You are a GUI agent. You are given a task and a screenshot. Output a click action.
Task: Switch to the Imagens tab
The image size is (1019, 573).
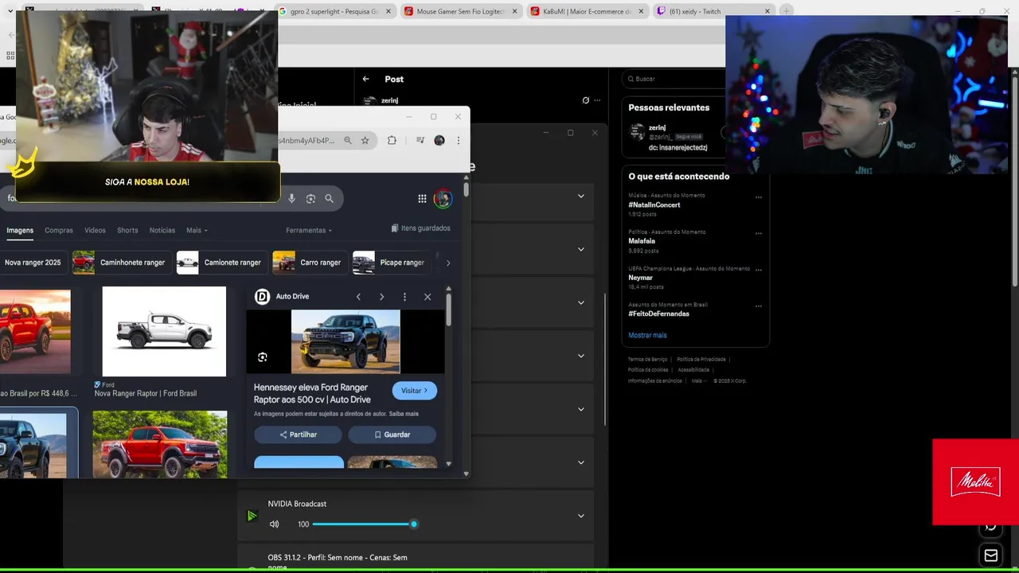(x=20, y=231)
